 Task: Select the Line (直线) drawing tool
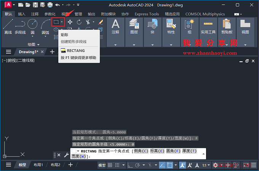point(8,26)
